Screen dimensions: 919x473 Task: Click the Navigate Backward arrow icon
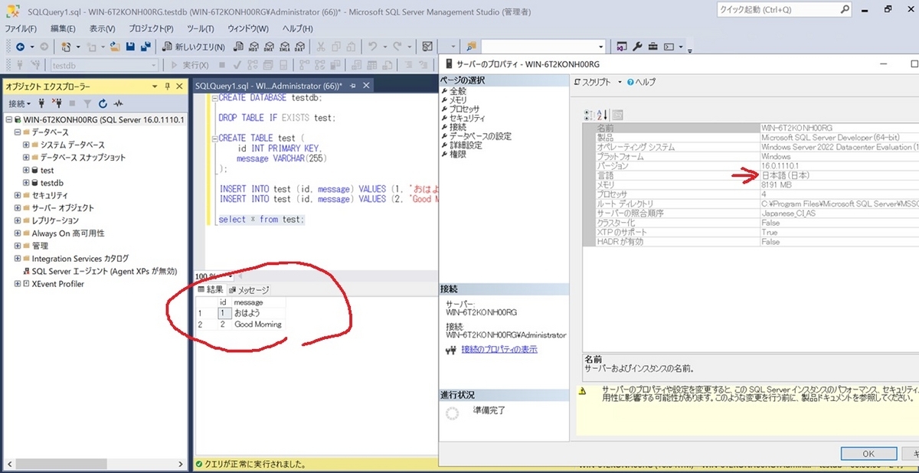[20, 47]
